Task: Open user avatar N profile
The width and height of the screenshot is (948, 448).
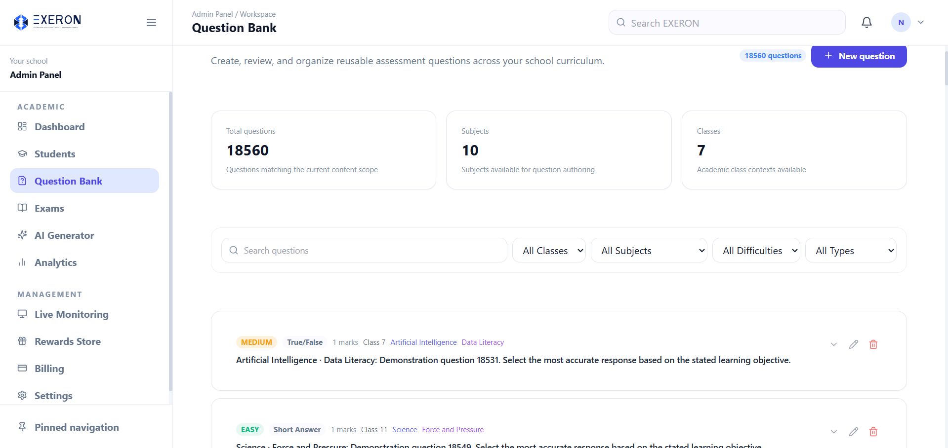Action: (x=901, y=22)
